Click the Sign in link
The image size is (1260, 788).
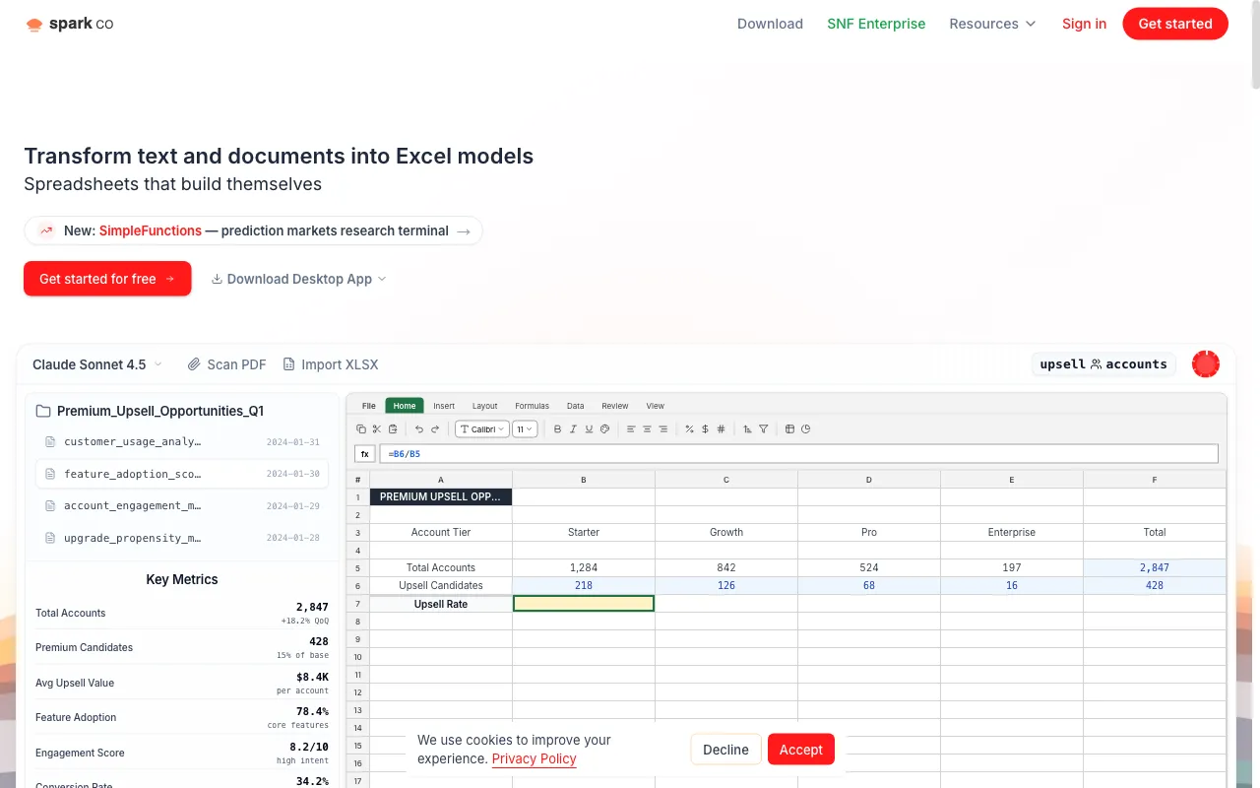coord(1084,24)
